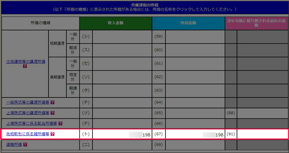Open the 退職所得 link
The image size is (289, 153).
pyautogui.click(x=14, y=145)
